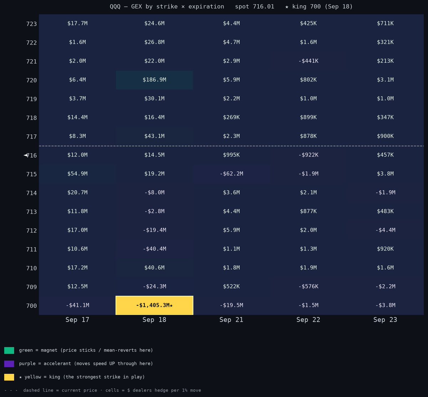Image resolution: width=428 pixels, height=397 pixels.
Task: Click the $20.7M cell at strike 714
Action: [77, 193]
